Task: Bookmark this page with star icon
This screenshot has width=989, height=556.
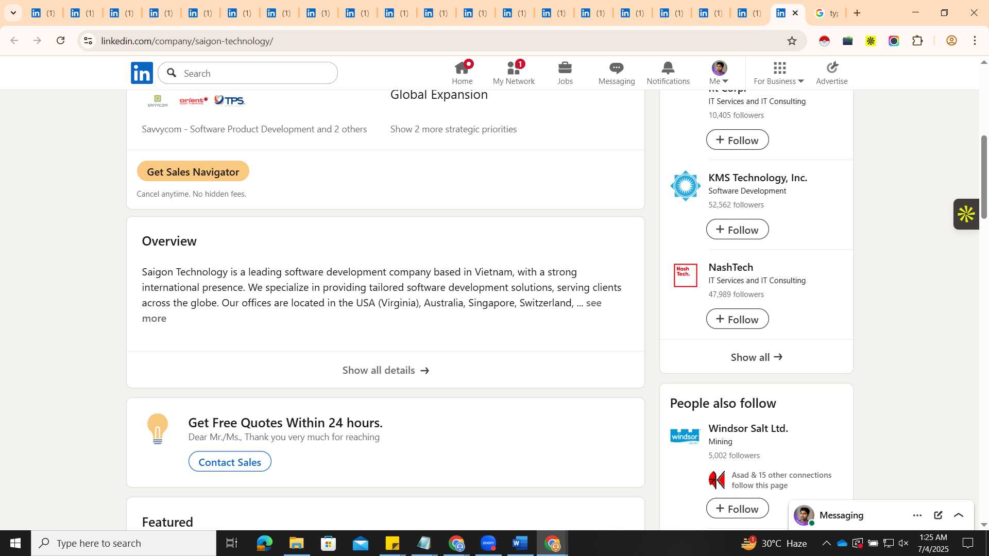Action: click(792, 41)
